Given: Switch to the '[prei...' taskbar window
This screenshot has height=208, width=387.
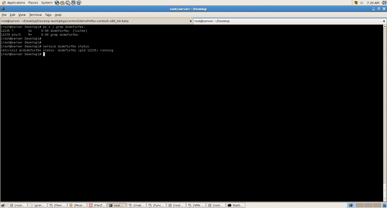Looking at the screenshot, I should 37,205.
